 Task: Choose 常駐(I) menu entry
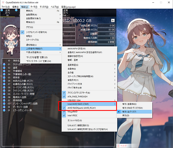(41, 36)
